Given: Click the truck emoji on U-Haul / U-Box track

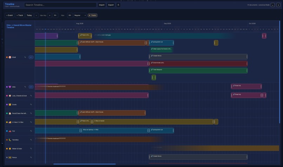Looking at the screenshot, I should tap(10, 122).
